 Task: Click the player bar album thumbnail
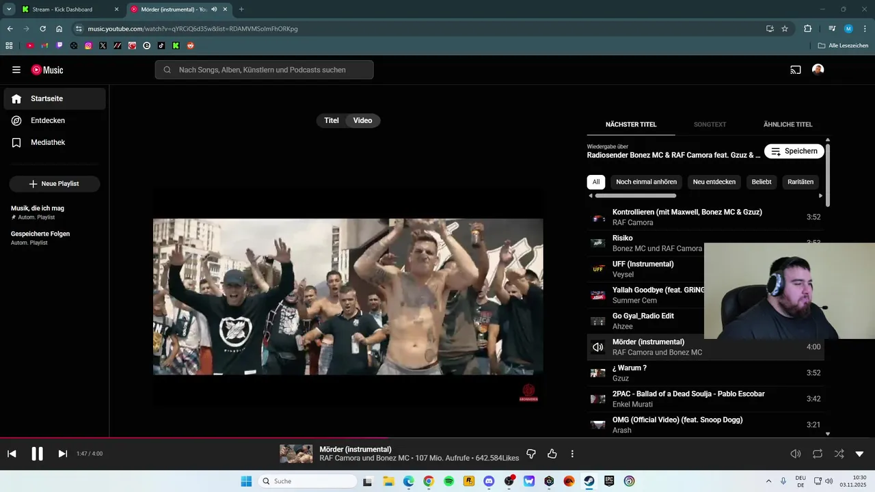click(296, 454)
